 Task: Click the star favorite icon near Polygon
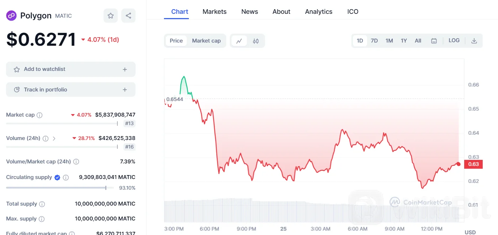[111, 16]
